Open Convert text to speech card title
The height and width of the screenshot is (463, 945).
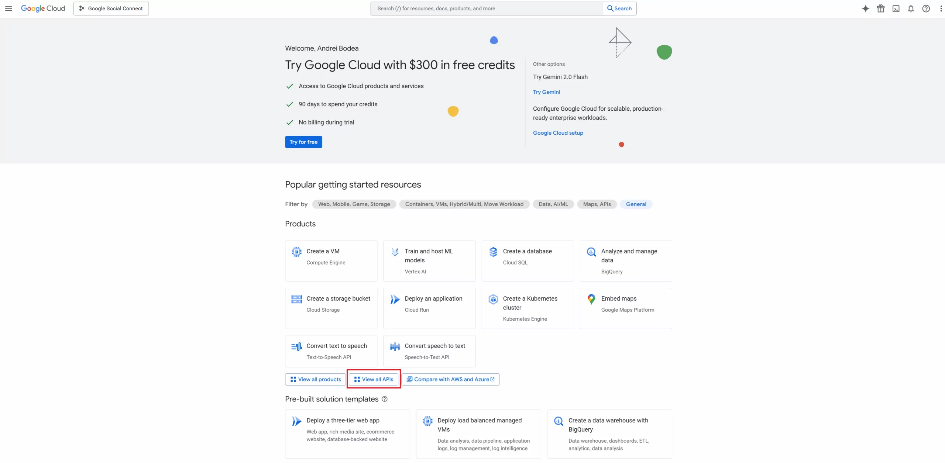(x=337, y=346)
